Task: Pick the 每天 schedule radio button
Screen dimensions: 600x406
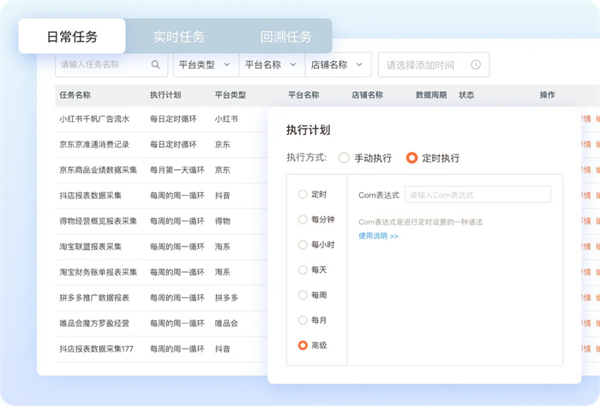Action: click(x=303, y=270)
